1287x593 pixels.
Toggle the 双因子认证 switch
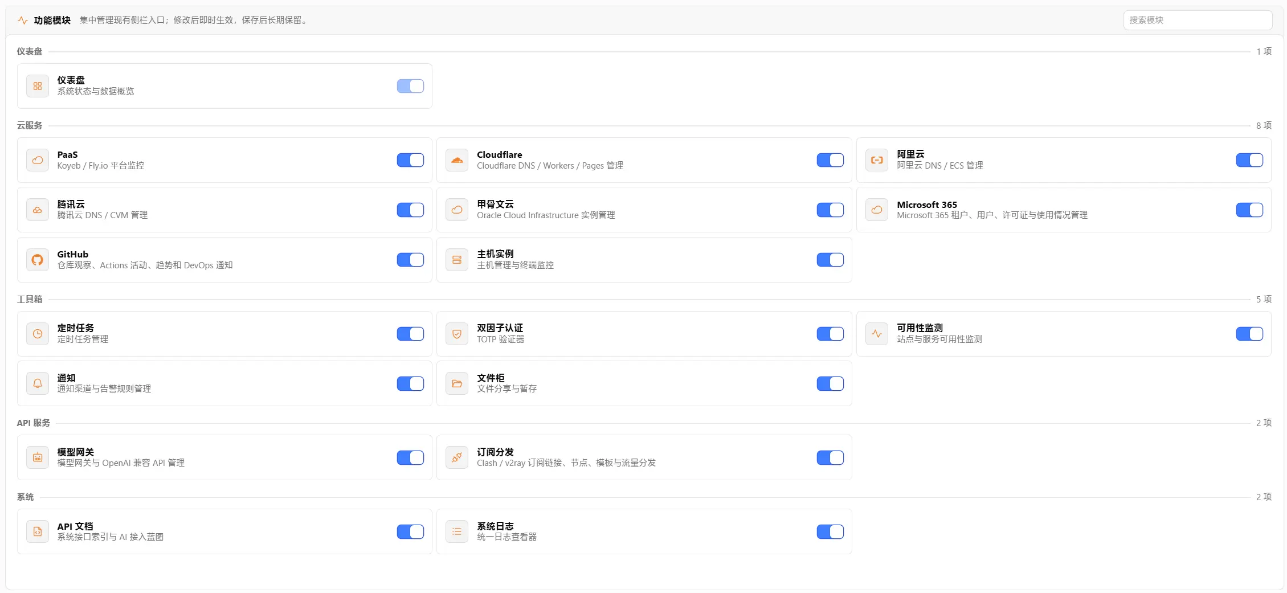(830, 334)
